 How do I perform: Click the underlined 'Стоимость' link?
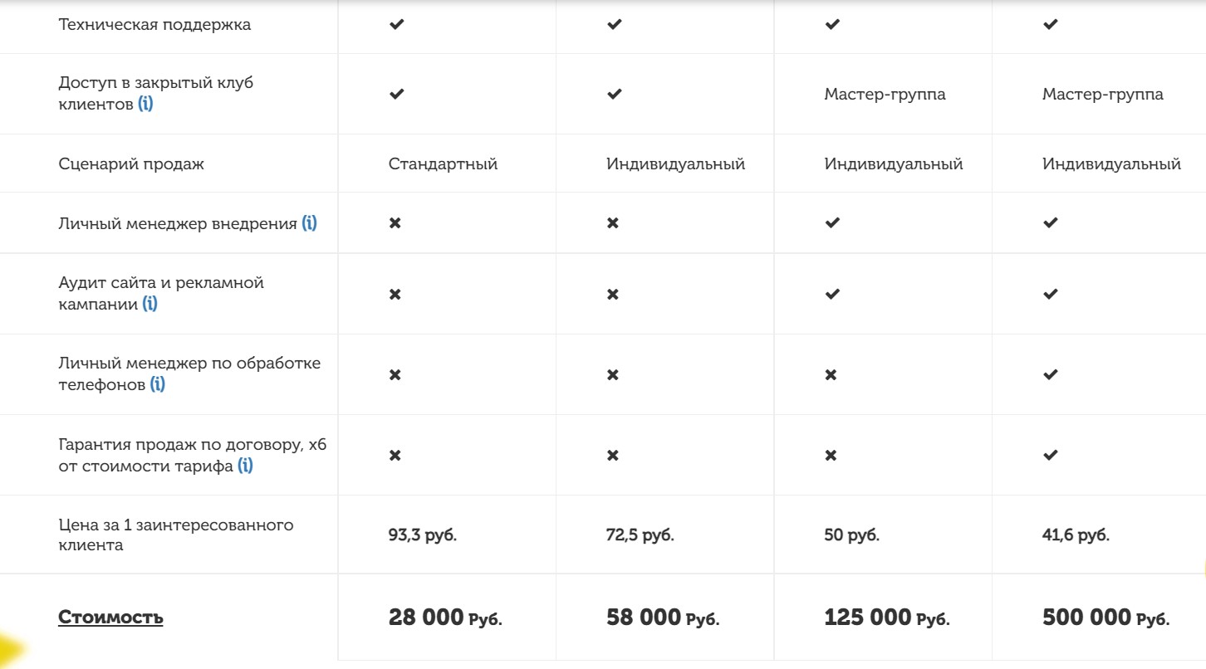tap(110, 617)
